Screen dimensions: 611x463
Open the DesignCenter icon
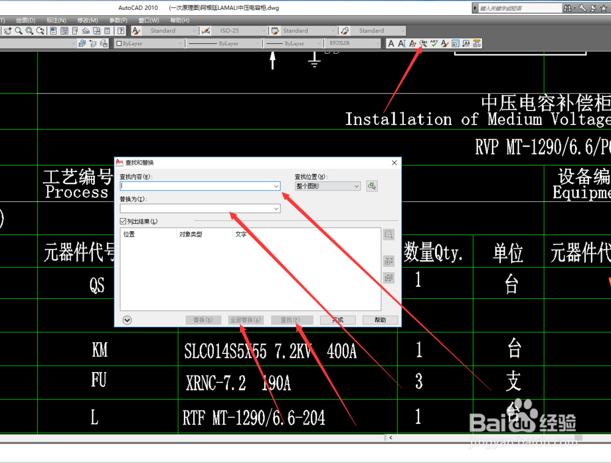pyautogui.click(x=64, y=31)
